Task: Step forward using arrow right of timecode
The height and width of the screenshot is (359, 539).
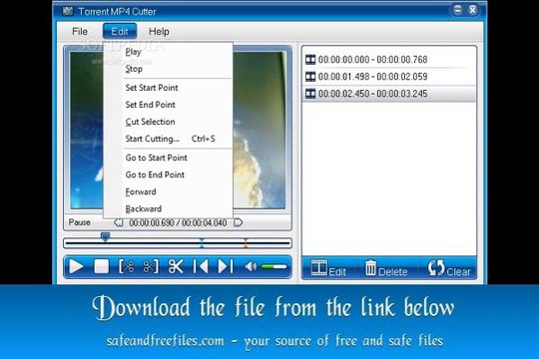Action: coord(238,222)
